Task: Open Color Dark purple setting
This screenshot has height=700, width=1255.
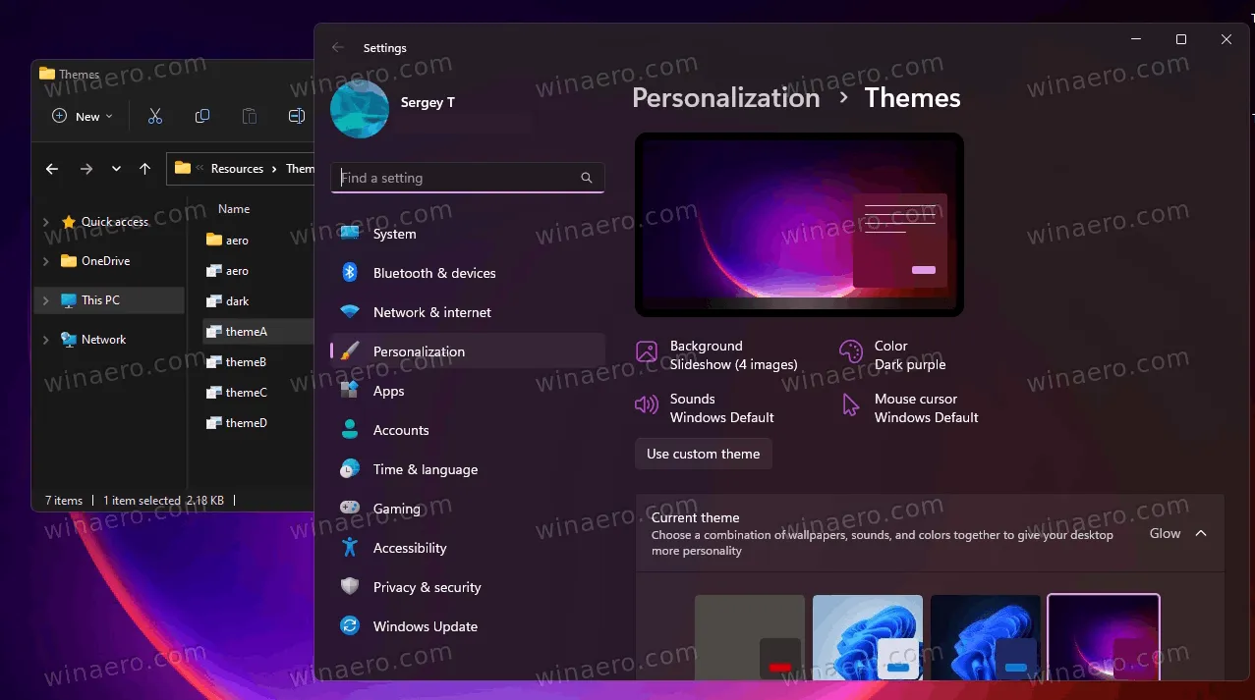Action: [x=893, y=355]
